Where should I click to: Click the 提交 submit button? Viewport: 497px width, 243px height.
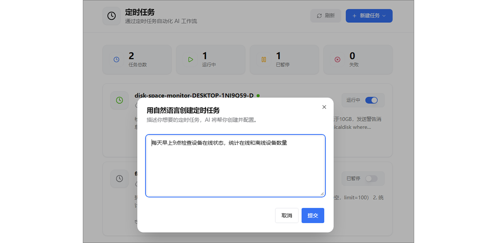pos(313,215)
